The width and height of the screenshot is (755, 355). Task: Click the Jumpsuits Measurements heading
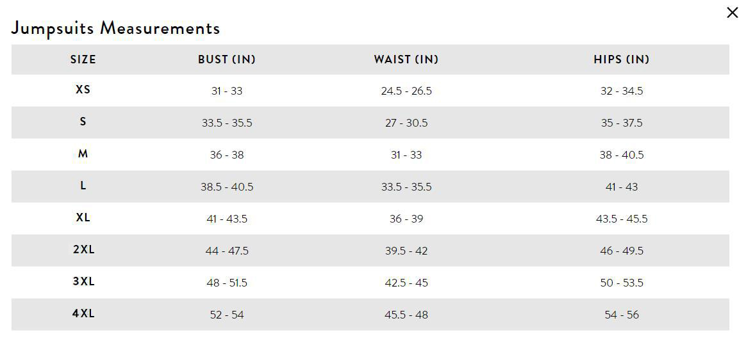click(x=115, y=28)
